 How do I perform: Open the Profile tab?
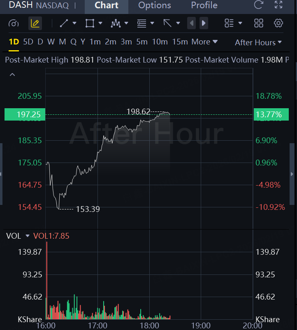coord(204,5)
